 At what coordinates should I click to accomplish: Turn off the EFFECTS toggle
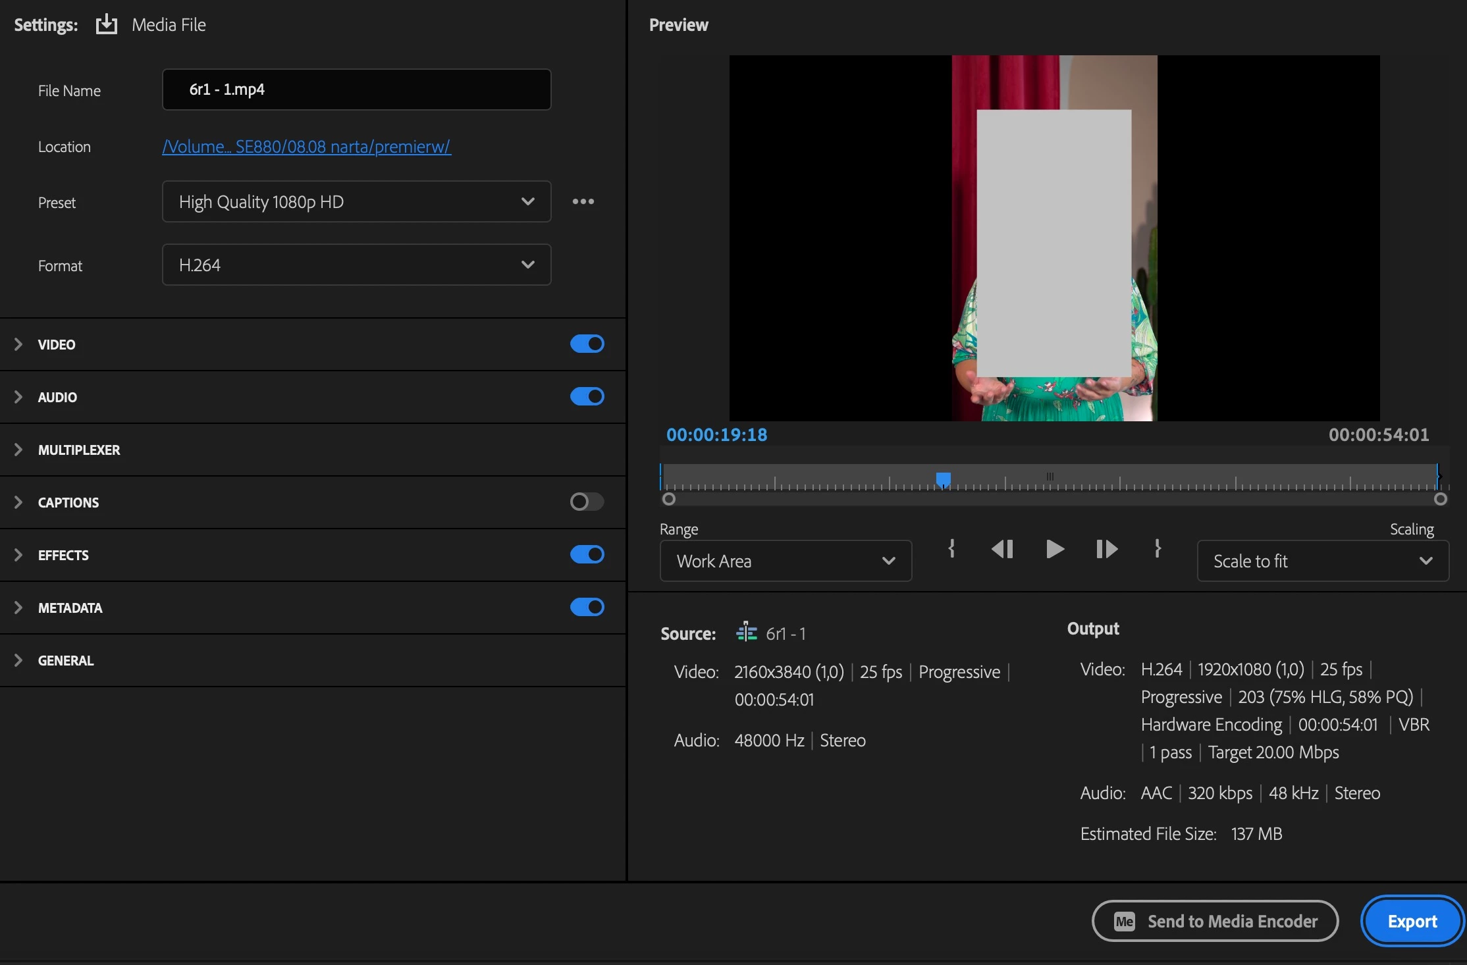coord(587,554)
